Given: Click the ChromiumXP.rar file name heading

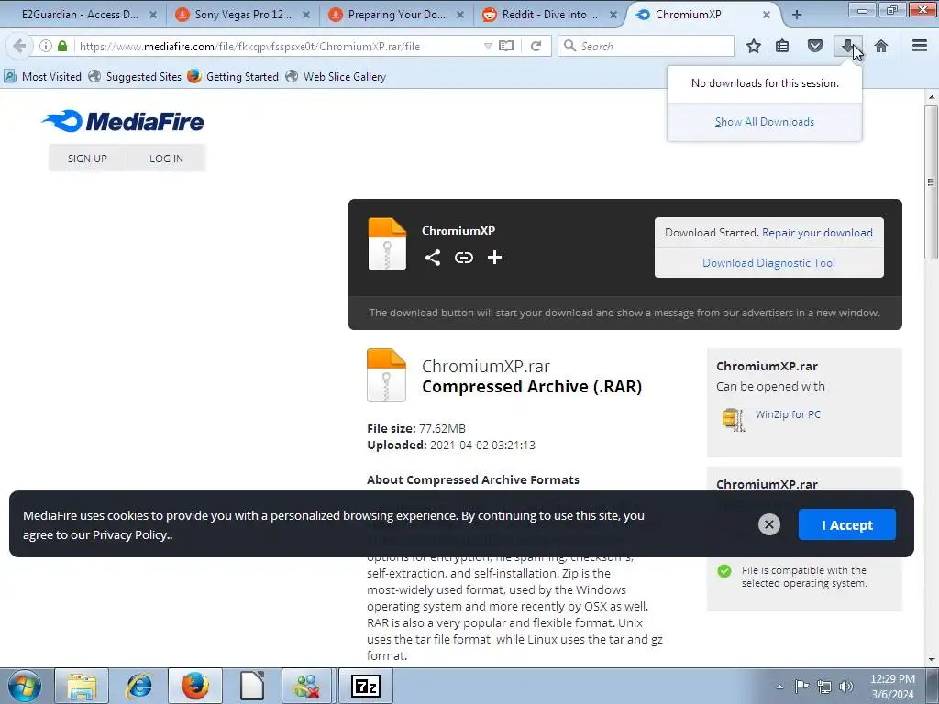Looking at the screenshot, I should pyautogui.click(x=486, y=366).
